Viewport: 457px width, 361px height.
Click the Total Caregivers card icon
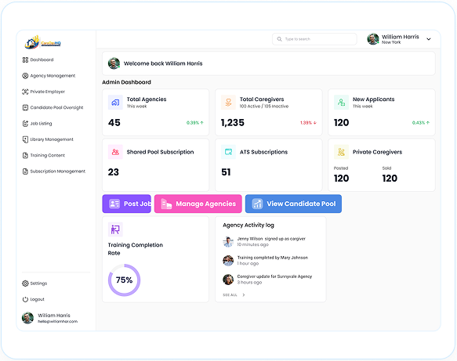tap(228, 102)
